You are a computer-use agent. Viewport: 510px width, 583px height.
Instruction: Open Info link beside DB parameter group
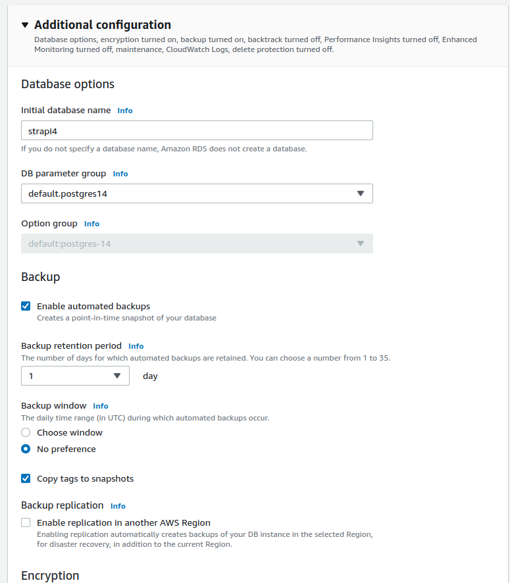click(x=120, y=174)
